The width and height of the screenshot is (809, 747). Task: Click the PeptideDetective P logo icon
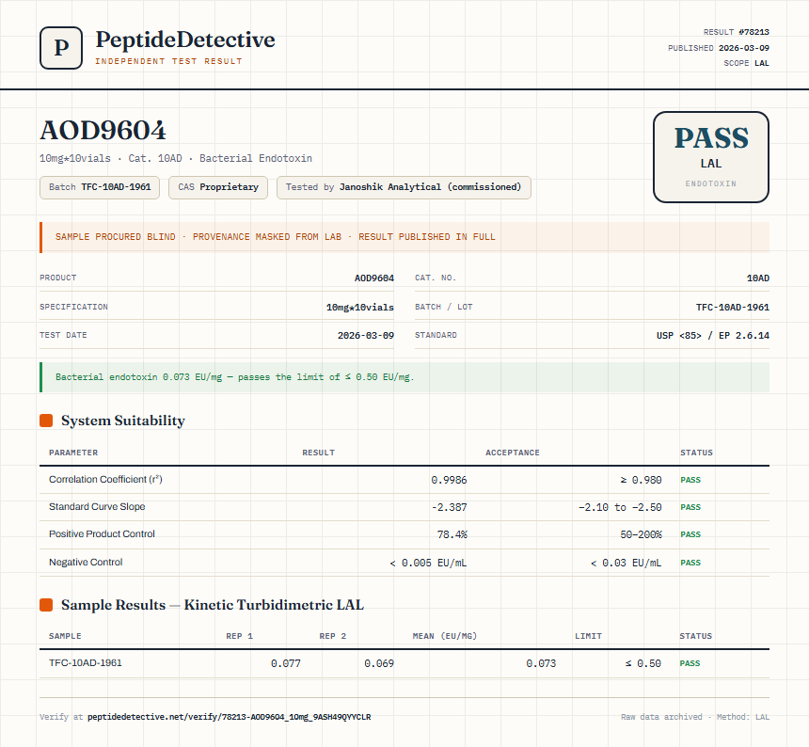point(61,48)
